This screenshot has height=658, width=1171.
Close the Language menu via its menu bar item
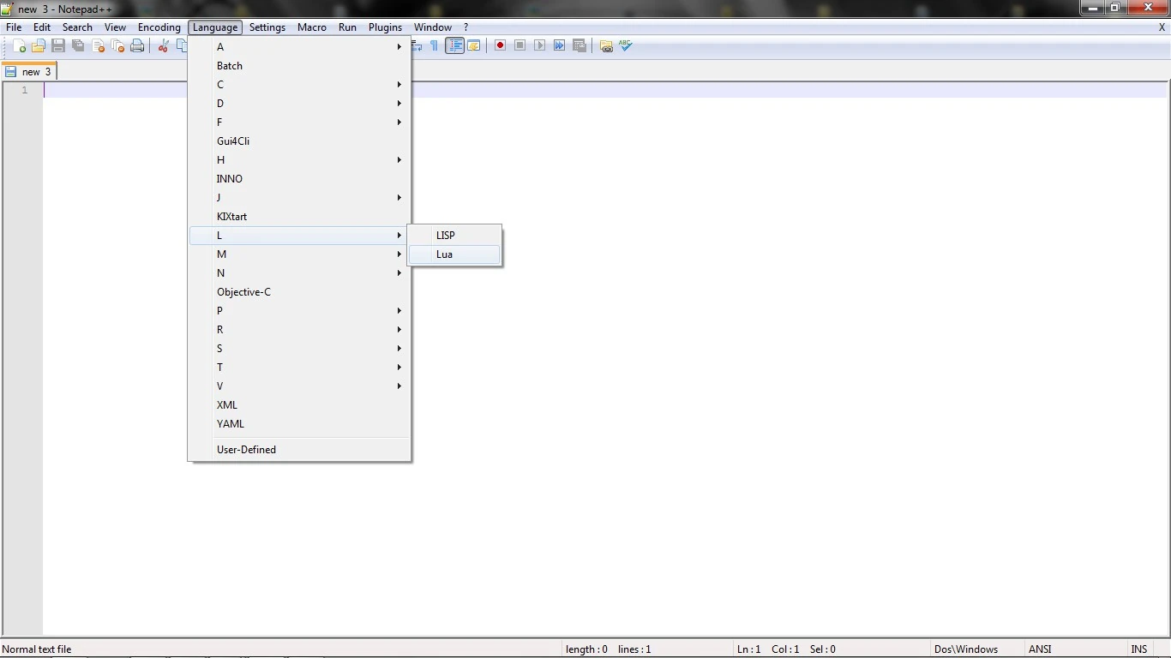pyautogui.click(x=215, y=27)
